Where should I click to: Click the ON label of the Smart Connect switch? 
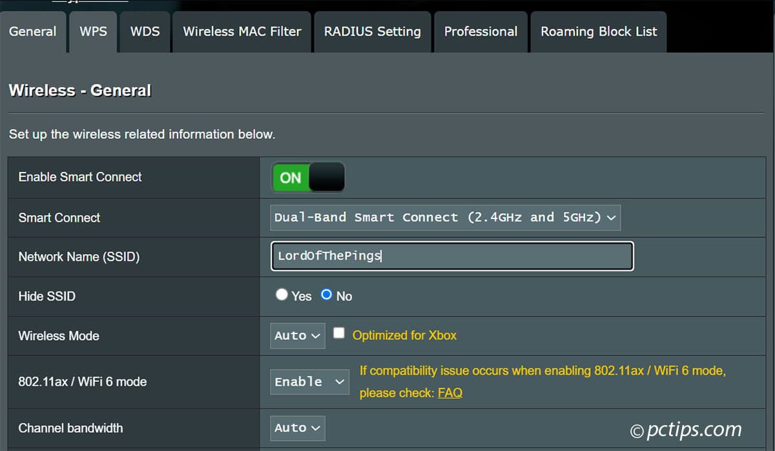click(290, 177)
